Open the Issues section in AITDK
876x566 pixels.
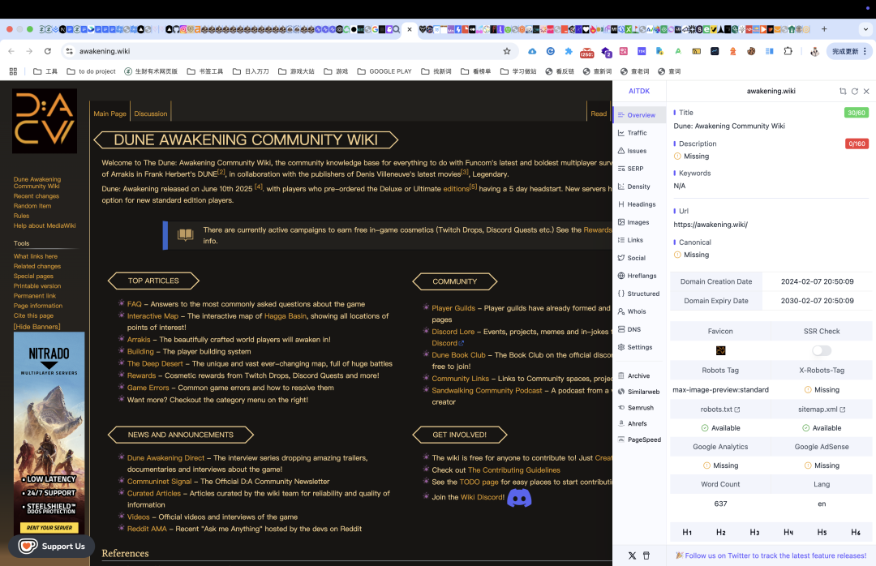point(633,151)
